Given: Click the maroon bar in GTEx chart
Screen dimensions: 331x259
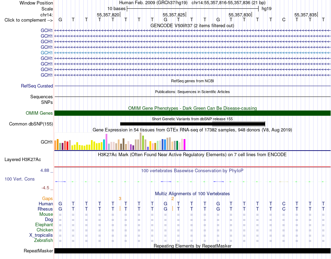Looking at the screenshot, I should pyautogui.click(x=62, y=146).
